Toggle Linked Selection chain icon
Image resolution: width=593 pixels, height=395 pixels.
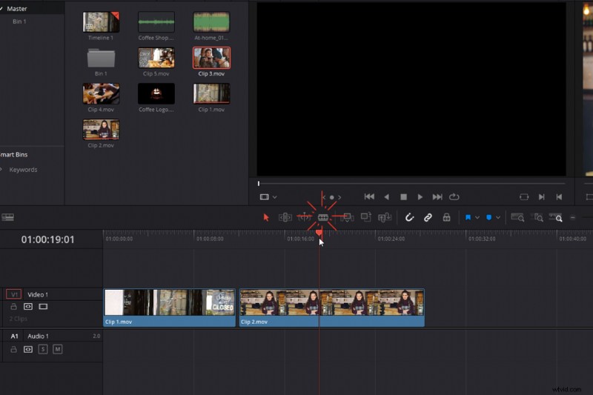[x=428, y=217]
